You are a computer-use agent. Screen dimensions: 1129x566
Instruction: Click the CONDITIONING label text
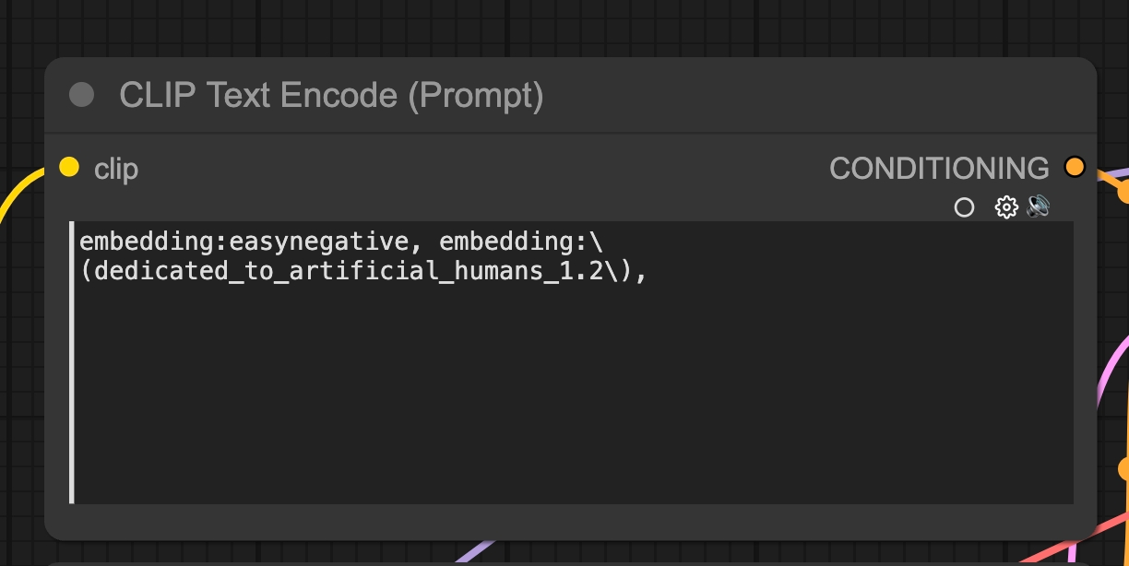[x=940, y=168]
